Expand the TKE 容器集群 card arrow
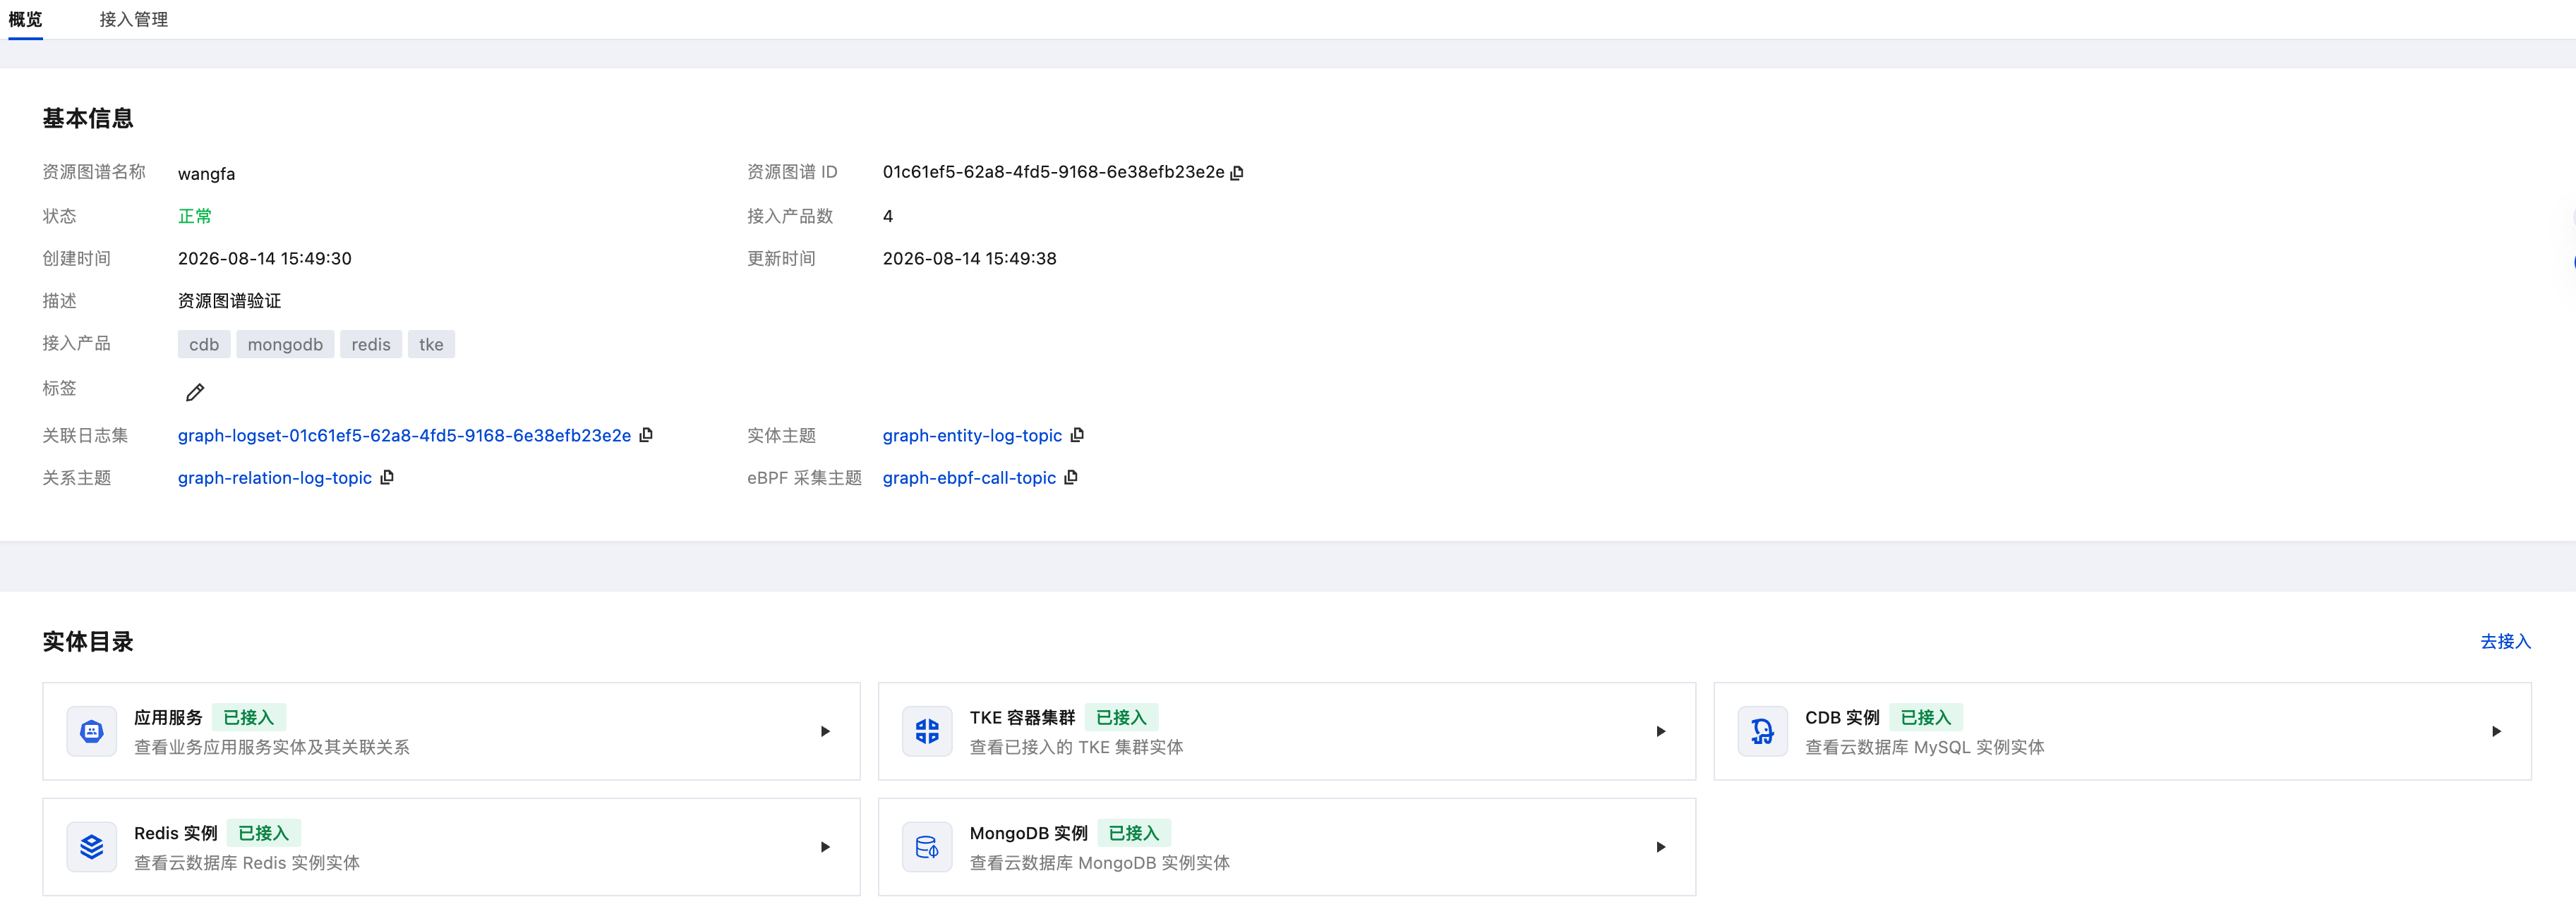This screenshot has height=921, width=2576. 1661,732
